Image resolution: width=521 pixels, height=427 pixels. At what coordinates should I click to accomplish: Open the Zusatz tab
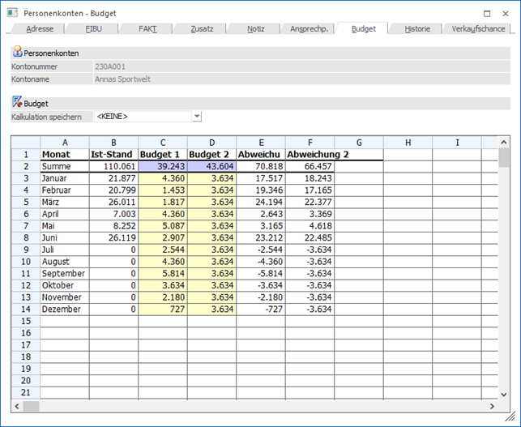(202, 28)
